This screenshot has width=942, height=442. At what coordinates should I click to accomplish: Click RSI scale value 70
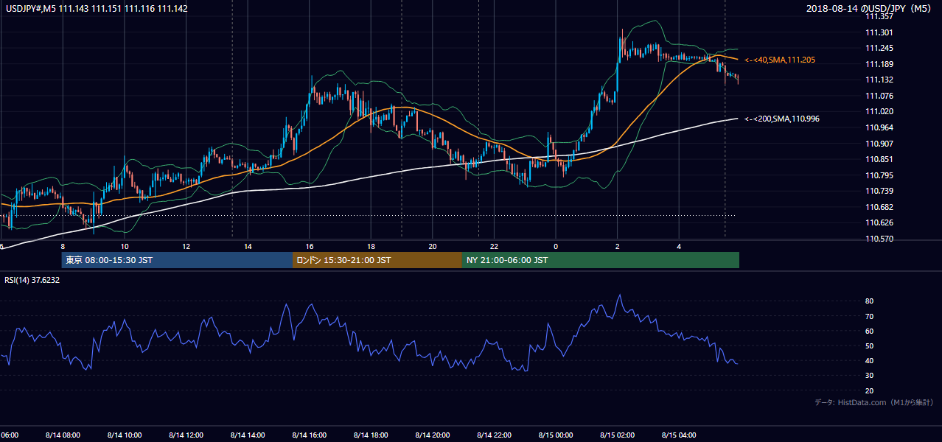(869, 316)
